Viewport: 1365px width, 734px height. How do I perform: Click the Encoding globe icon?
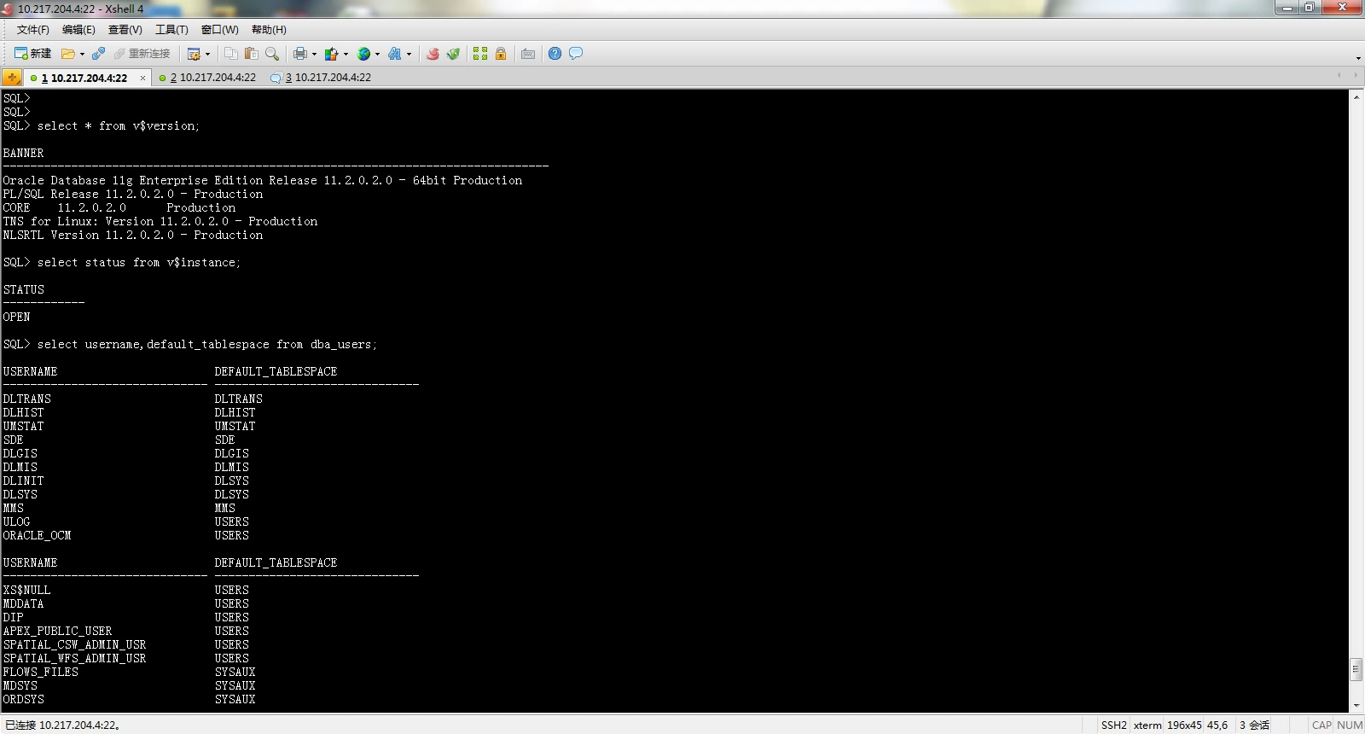click(x=363, y=54)
